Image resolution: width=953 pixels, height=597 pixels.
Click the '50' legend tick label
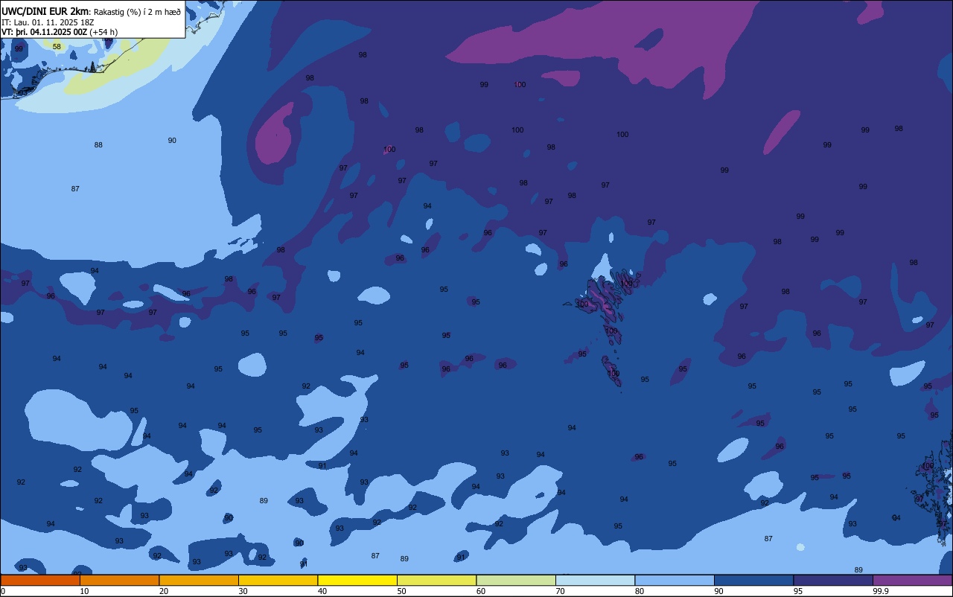[401, 591]
